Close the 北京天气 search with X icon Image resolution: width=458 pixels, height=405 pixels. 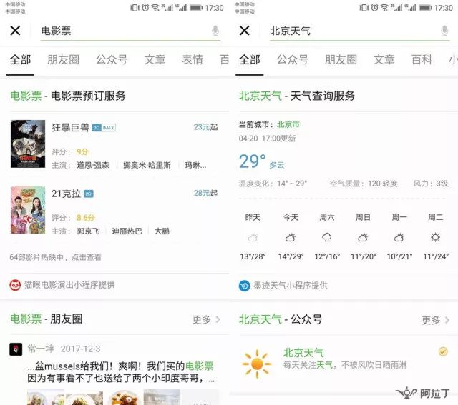(245, 30)
